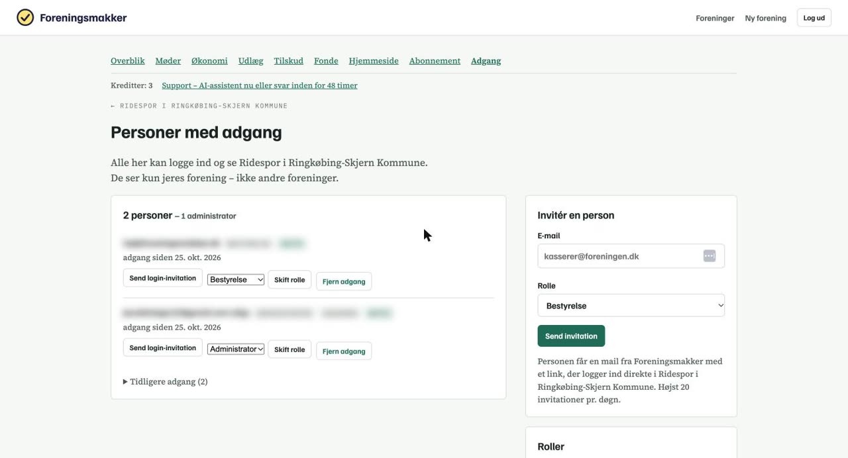848x458 pixels.
Task: Open the Administrator role dropdown
Action: [236, 349]
